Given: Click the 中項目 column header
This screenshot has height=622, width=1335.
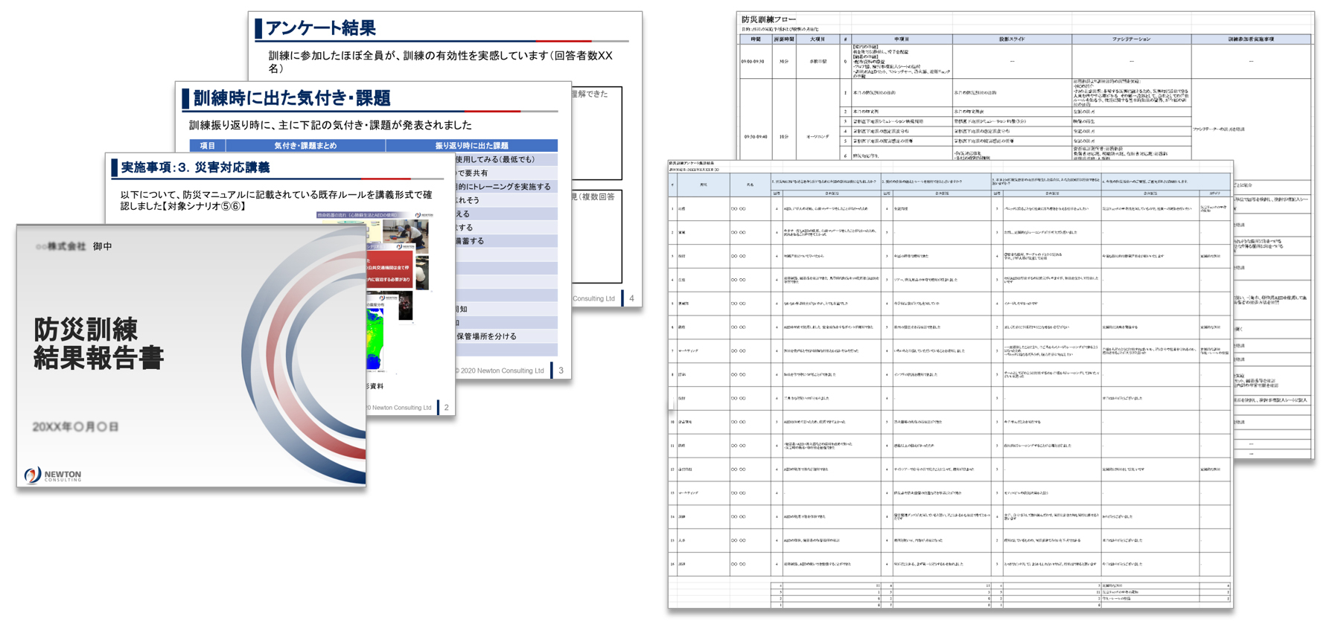Looking at the screenshot, I should click(x=902, y=39).
